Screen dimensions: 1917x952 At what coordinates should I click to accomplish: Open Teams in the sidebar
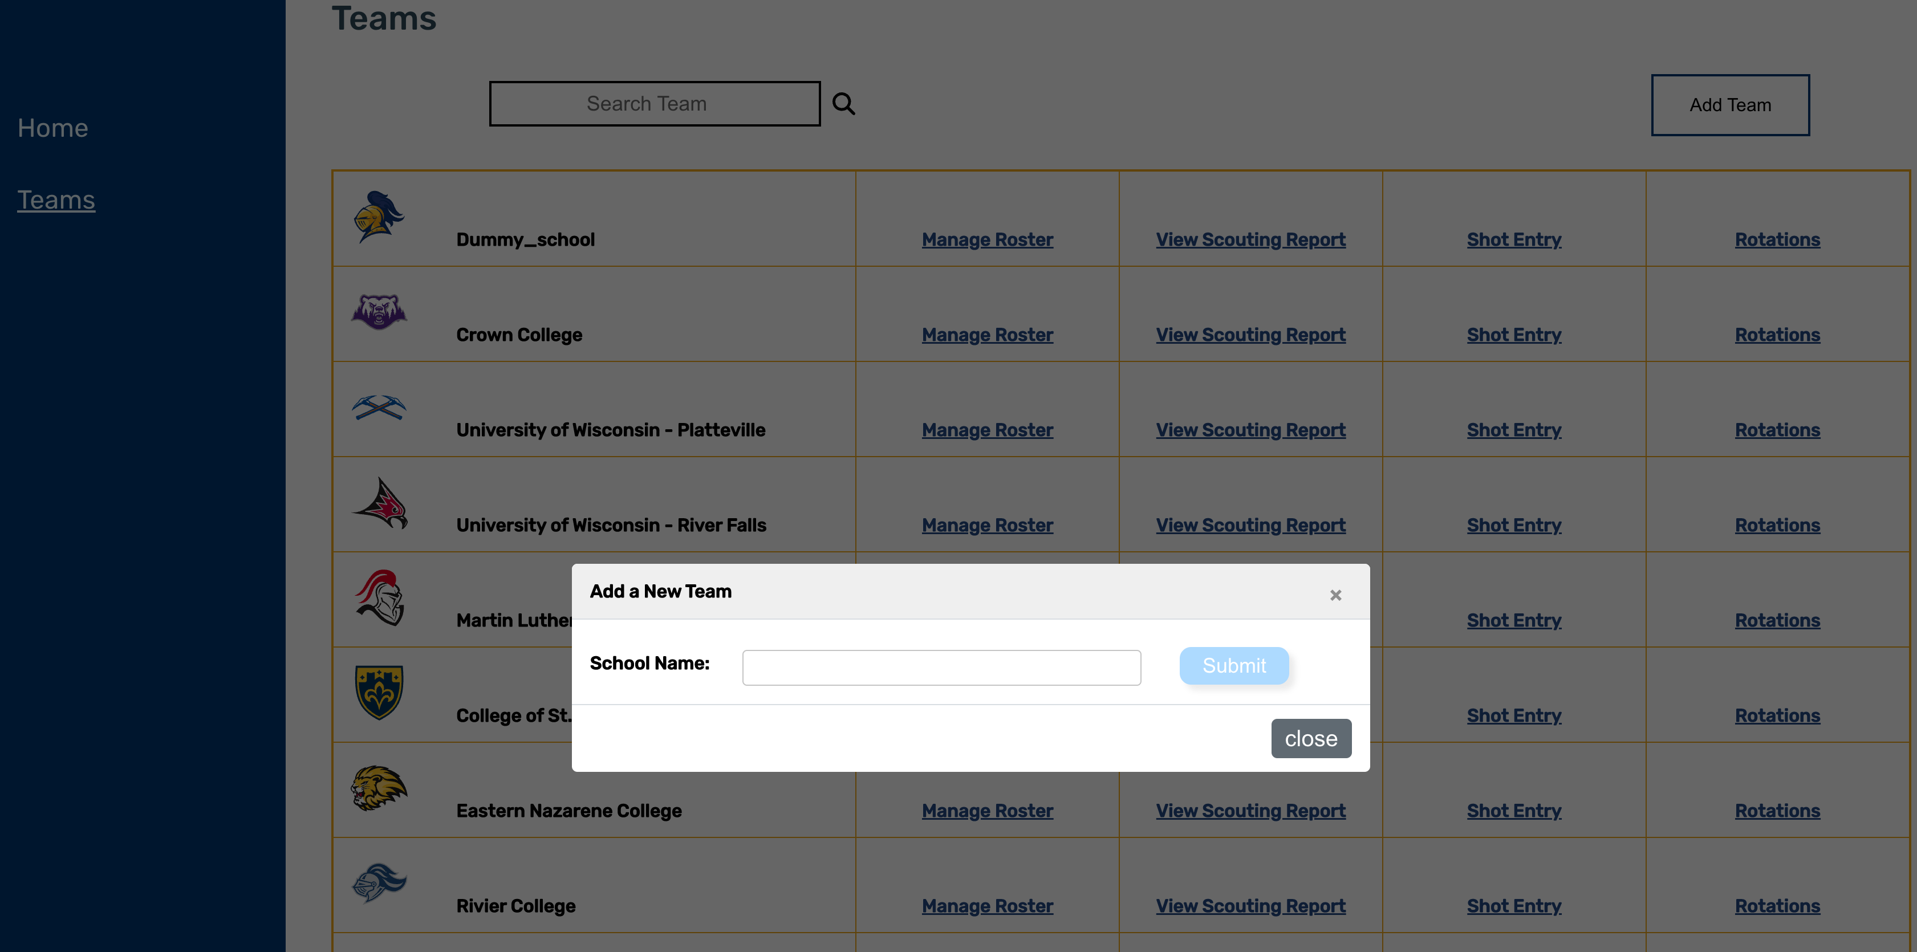(x=56, y=200)
